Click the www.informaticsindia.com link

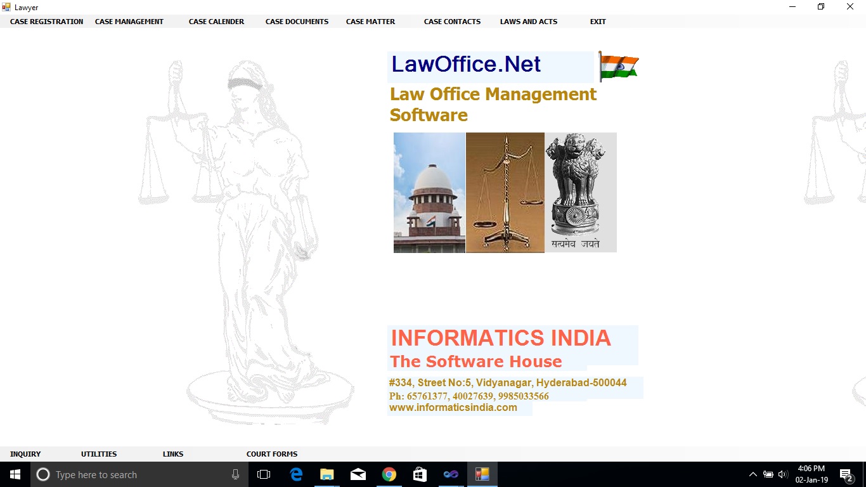click(453, 408)
